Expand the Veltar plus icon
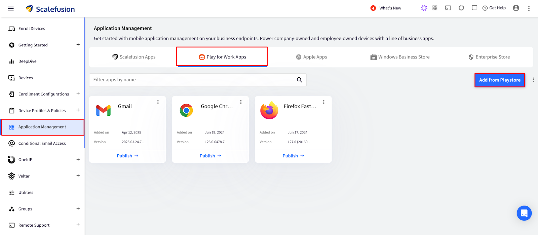 point(78,175)
